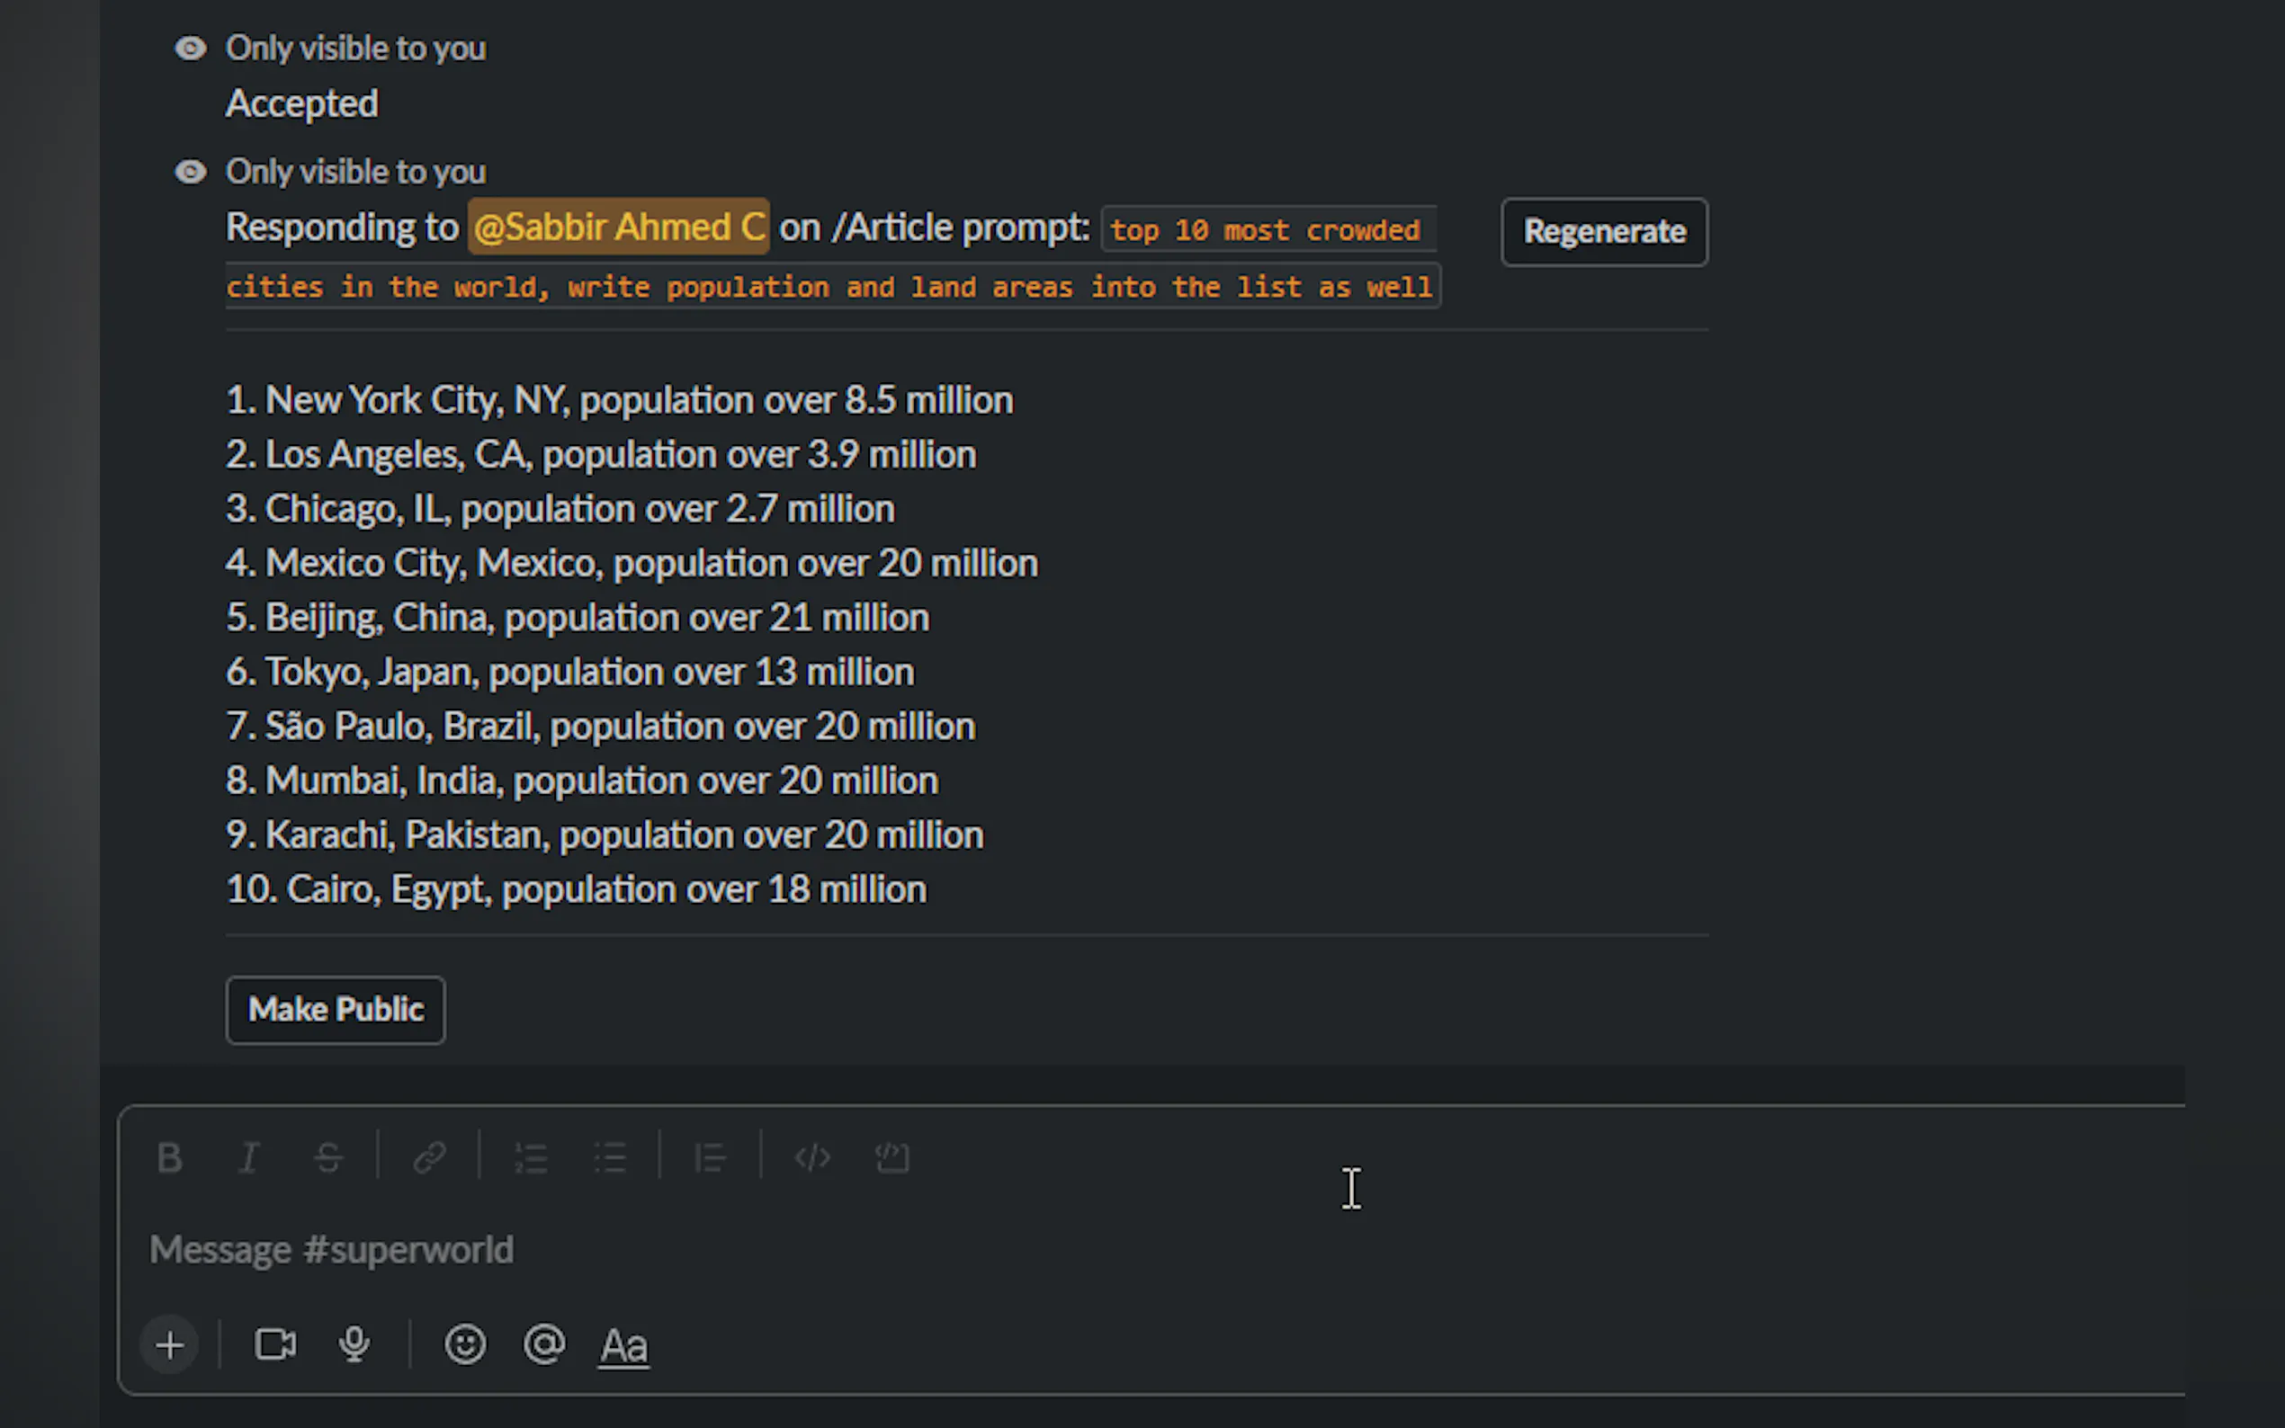Viewport: 2285px width, 1428px height.
Task: Open the emoji picker
Action: (x=465, y=1345)
